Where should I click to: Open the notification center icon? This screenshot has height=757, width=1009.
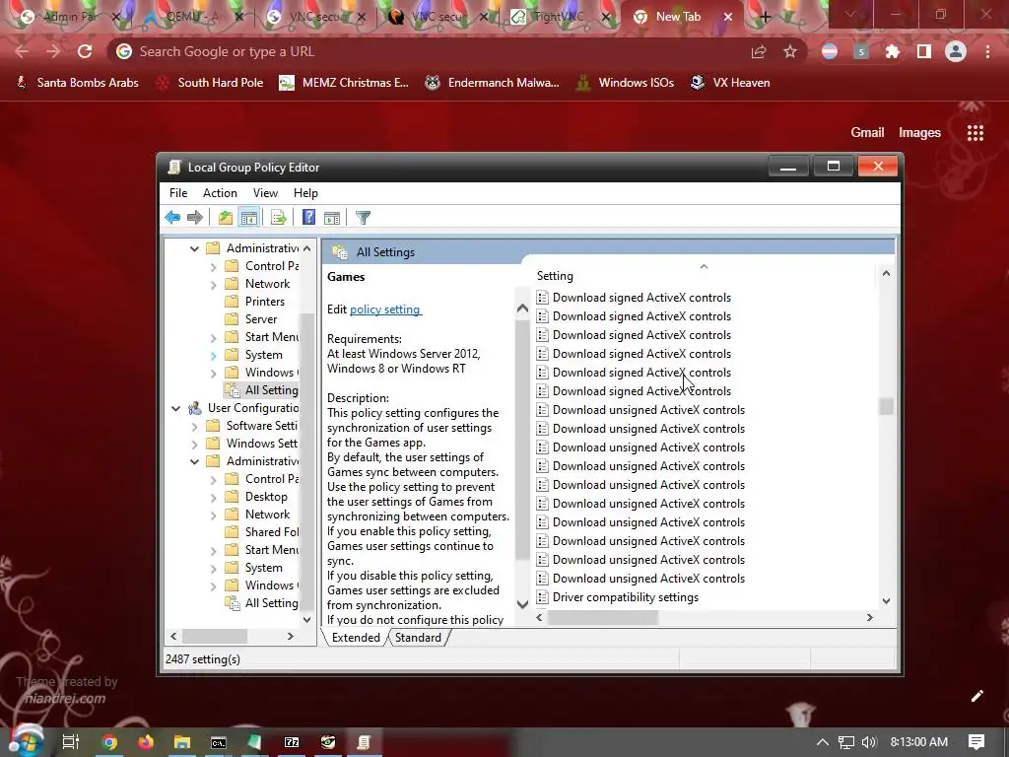click(x=976, y=742)
